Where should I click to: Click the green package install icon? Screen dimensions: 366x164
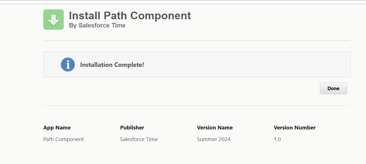[53, 19]
